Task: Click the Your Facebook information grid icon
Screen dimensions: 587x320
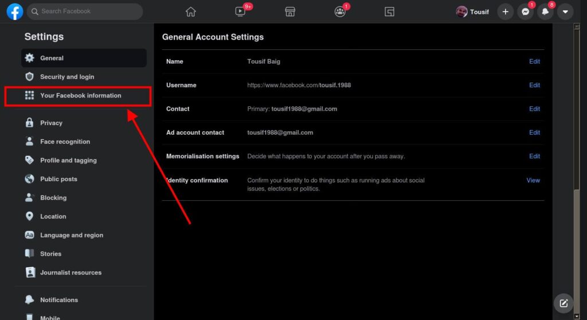Action: coord(30,95)
